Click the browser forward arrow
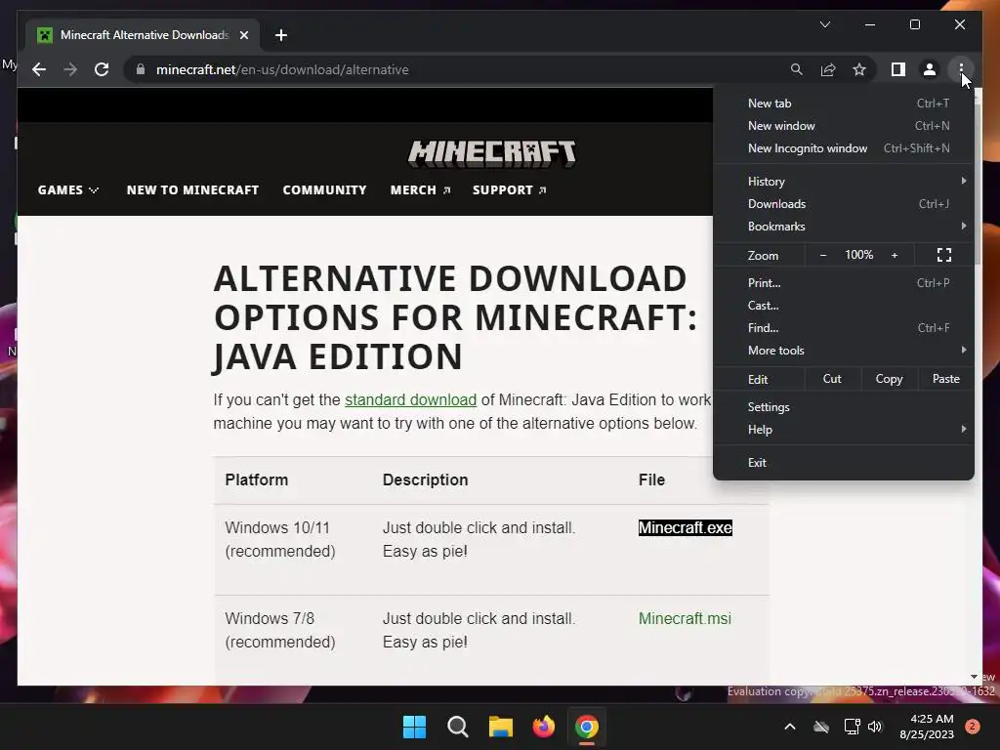The image size is (1000, 750). coord(70,69)
